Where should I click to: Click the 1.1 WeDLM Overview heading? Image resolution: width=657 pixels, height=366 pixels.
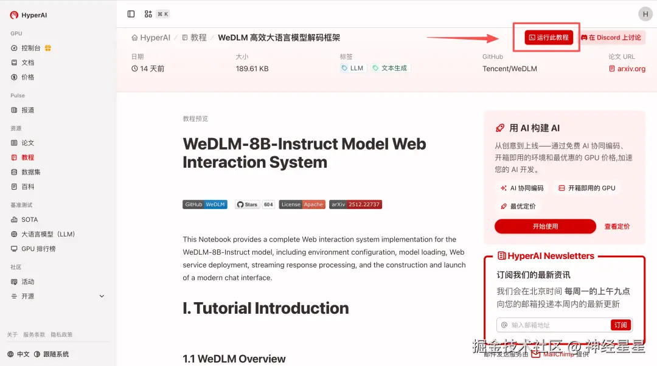[x=234, y=359]
